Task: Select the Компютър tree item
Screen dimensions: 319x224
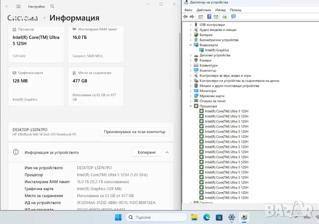Action: click(208, 70)
